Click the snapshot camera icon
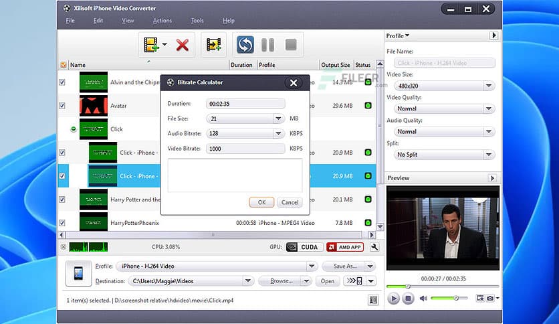Screen dimensions: 559x324 (x=490, y=298)
